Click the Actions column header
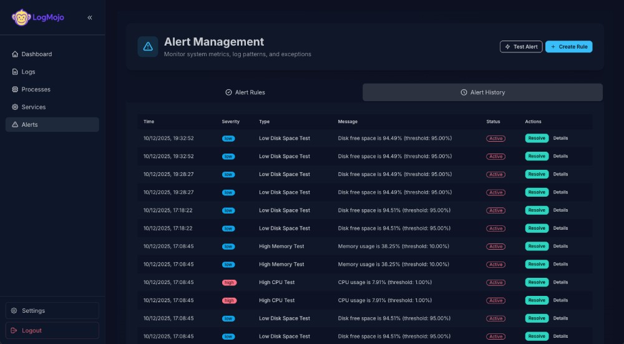This screenshot has width=624, height=344. click(x=533, y=122)
